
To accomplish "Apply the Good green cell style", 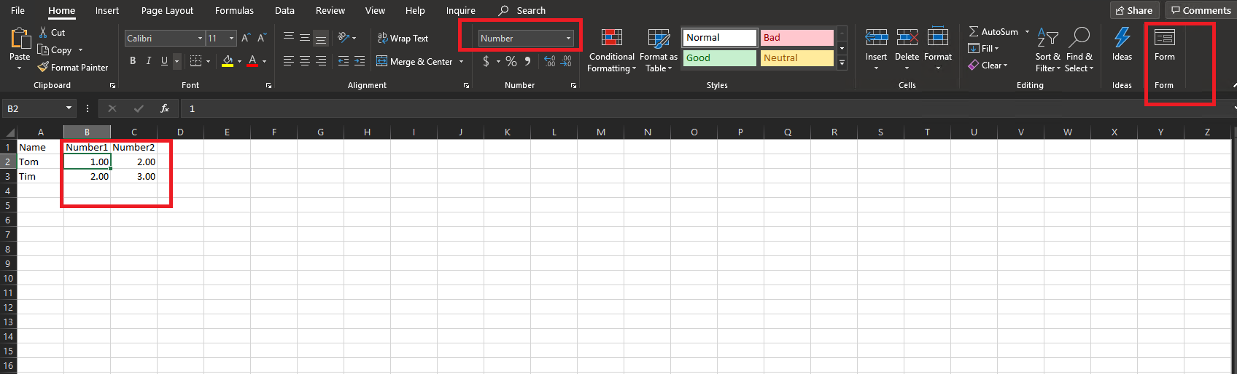I will (720, 58).
